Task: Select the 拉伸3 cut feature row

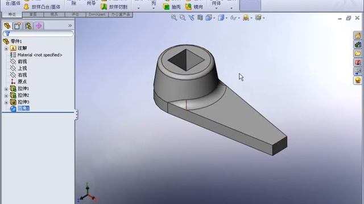Action: tap(19, 102)
